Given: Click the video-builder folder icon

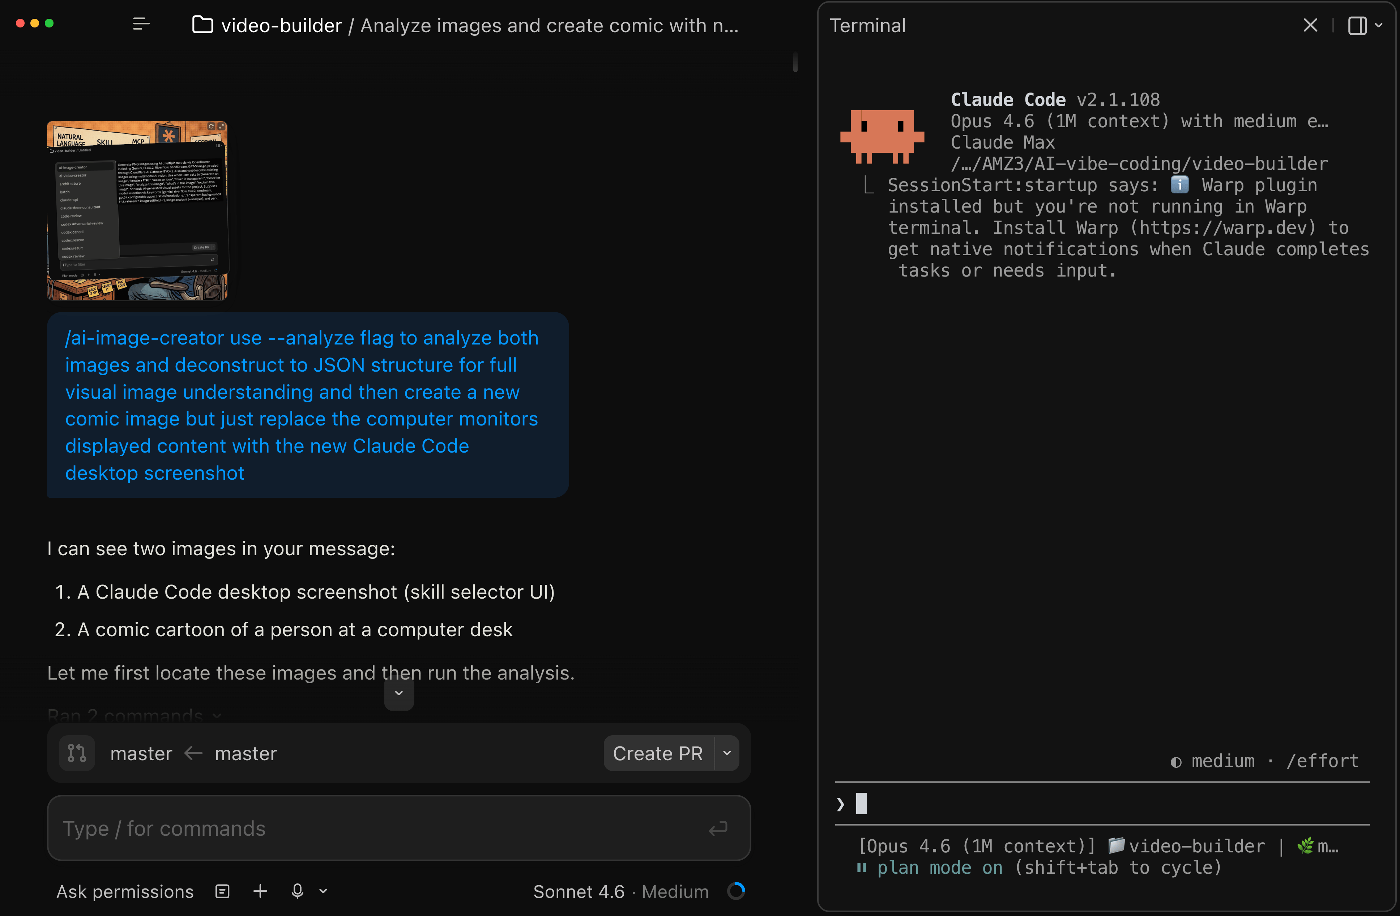Looking at the screenshot, I should click(x=202, y=25).
